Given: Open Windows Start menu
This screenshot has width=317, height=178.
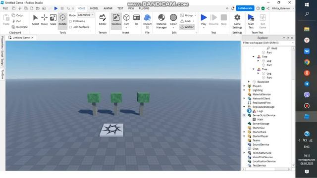Looking at the screenshot, I should point(307,5).
